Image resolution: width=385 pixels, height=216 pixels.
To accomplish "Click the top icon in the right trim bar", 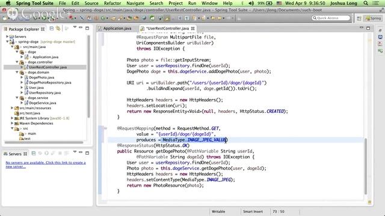I will 380,31.
